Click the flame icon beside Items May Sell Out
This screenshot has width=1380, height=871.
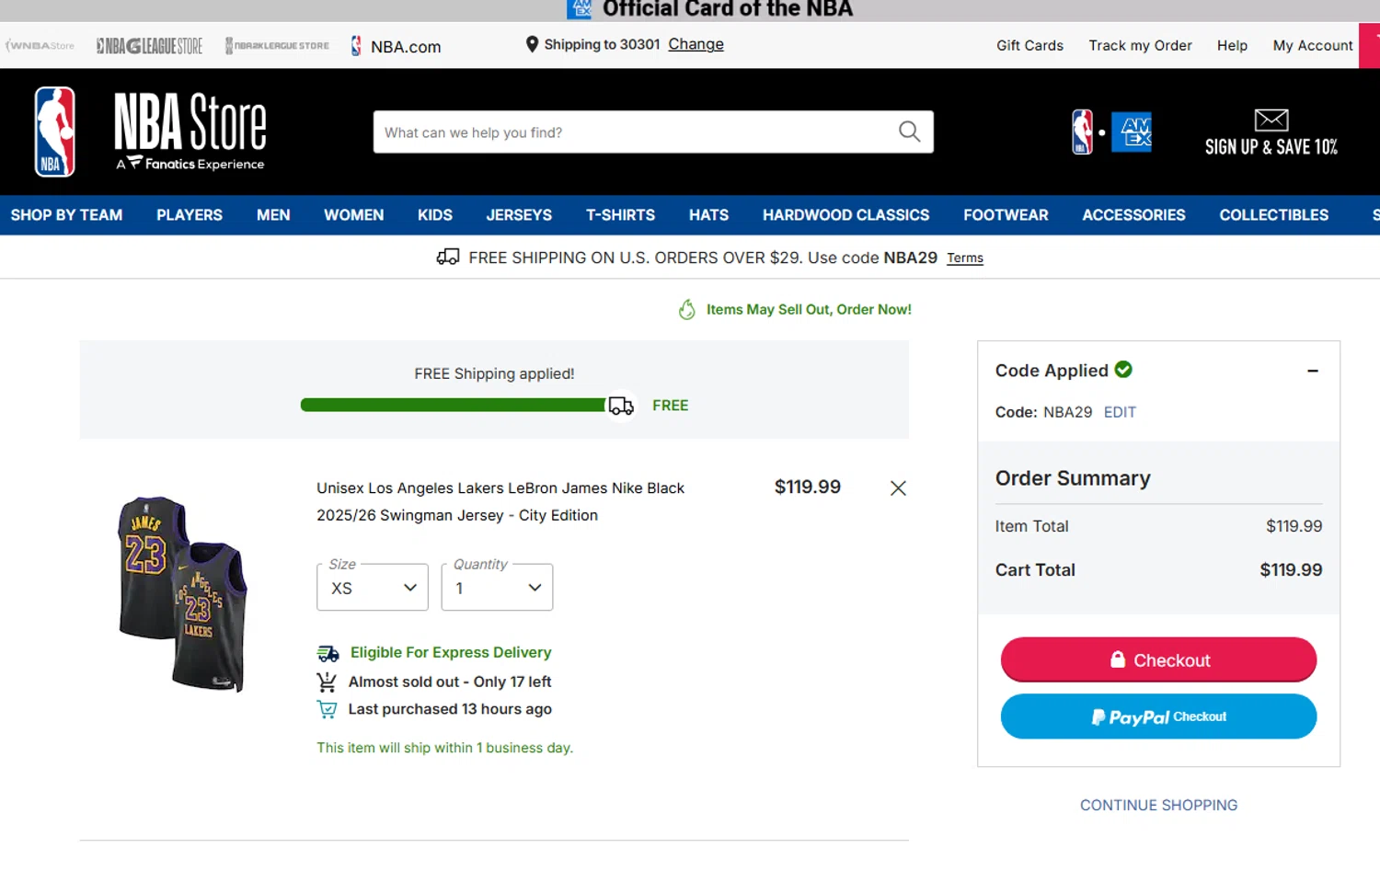pyautogui.click(x=687, y=309)
